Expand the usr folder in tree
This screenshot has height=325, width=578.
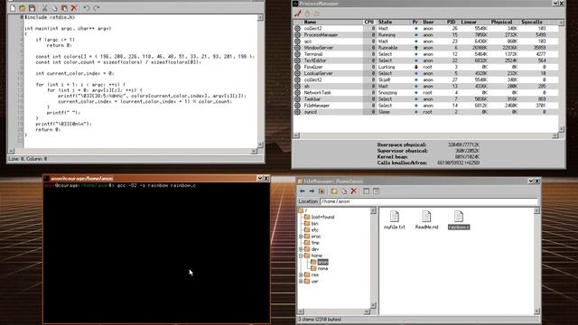pyautogui.click(x=301, y=281)
